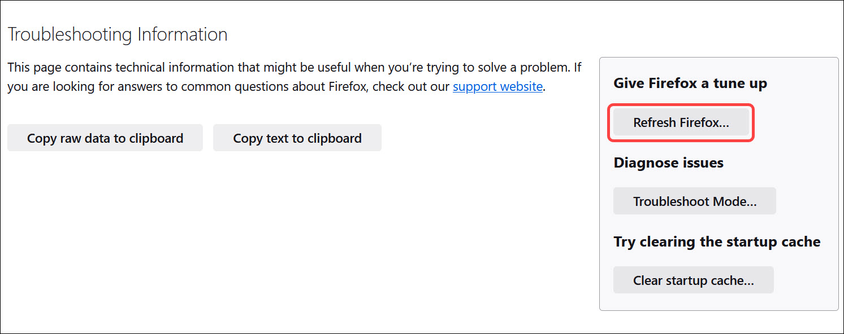Viewport: 844px width, 334px height.
Task: Click the red-outlined Refresh Firefox control
Action: (680, 122)
